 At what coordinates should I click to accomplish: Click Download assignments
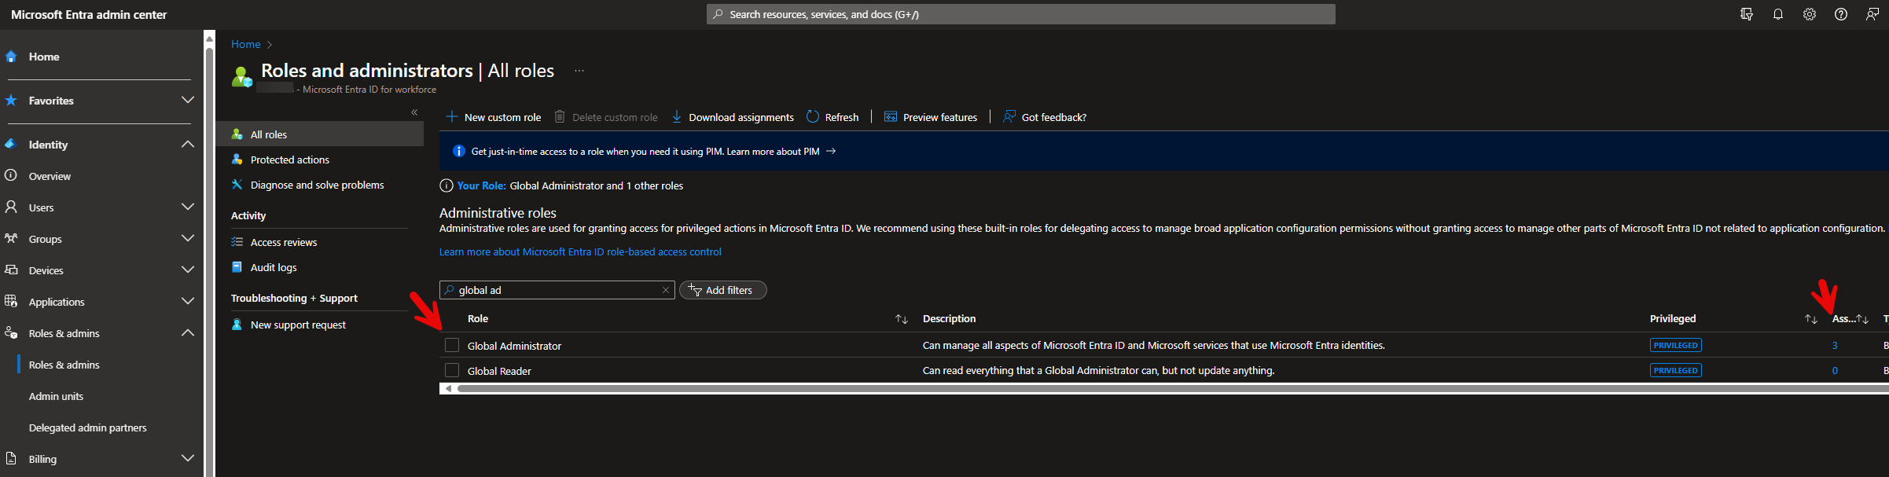(733, 117)
